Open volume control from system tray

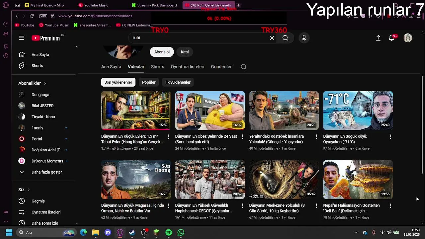point(389,232)
